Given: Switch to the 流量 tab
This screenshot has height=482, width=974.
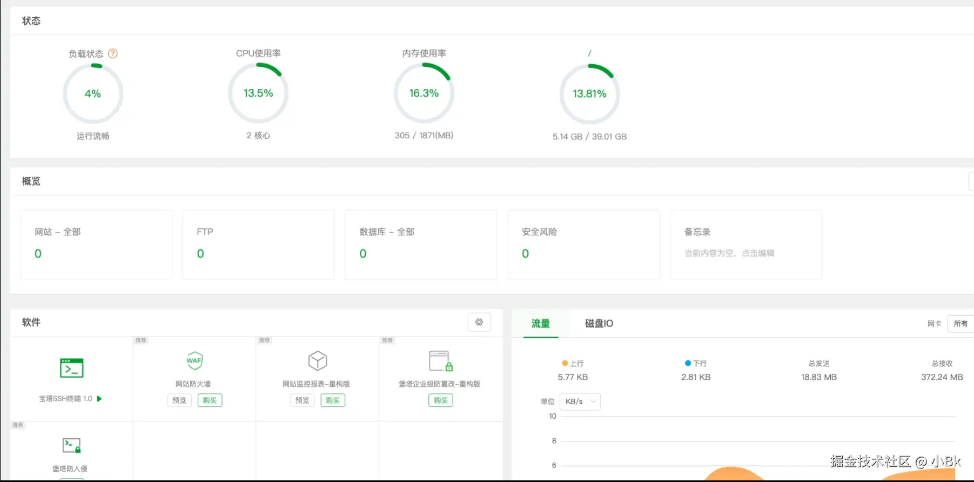Looking at the screenshot, I should coord(540,323).
